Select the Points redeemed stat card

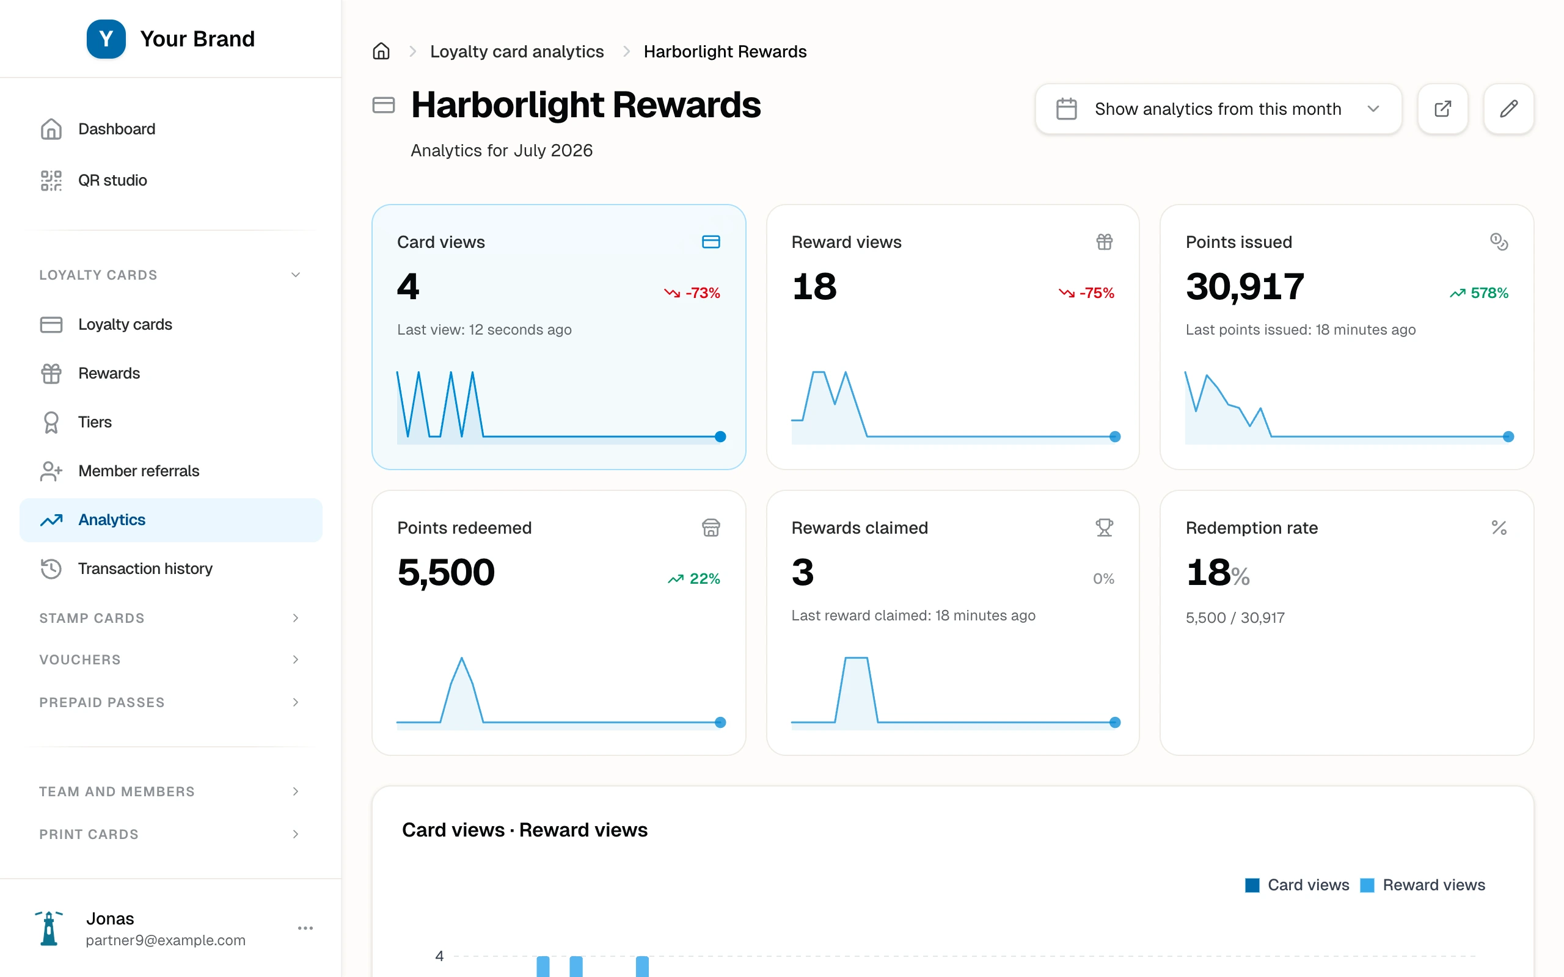[558, 622]
